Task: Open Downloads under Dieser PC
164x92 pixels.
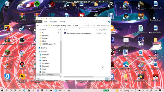Action: click(x=45, y=66)
